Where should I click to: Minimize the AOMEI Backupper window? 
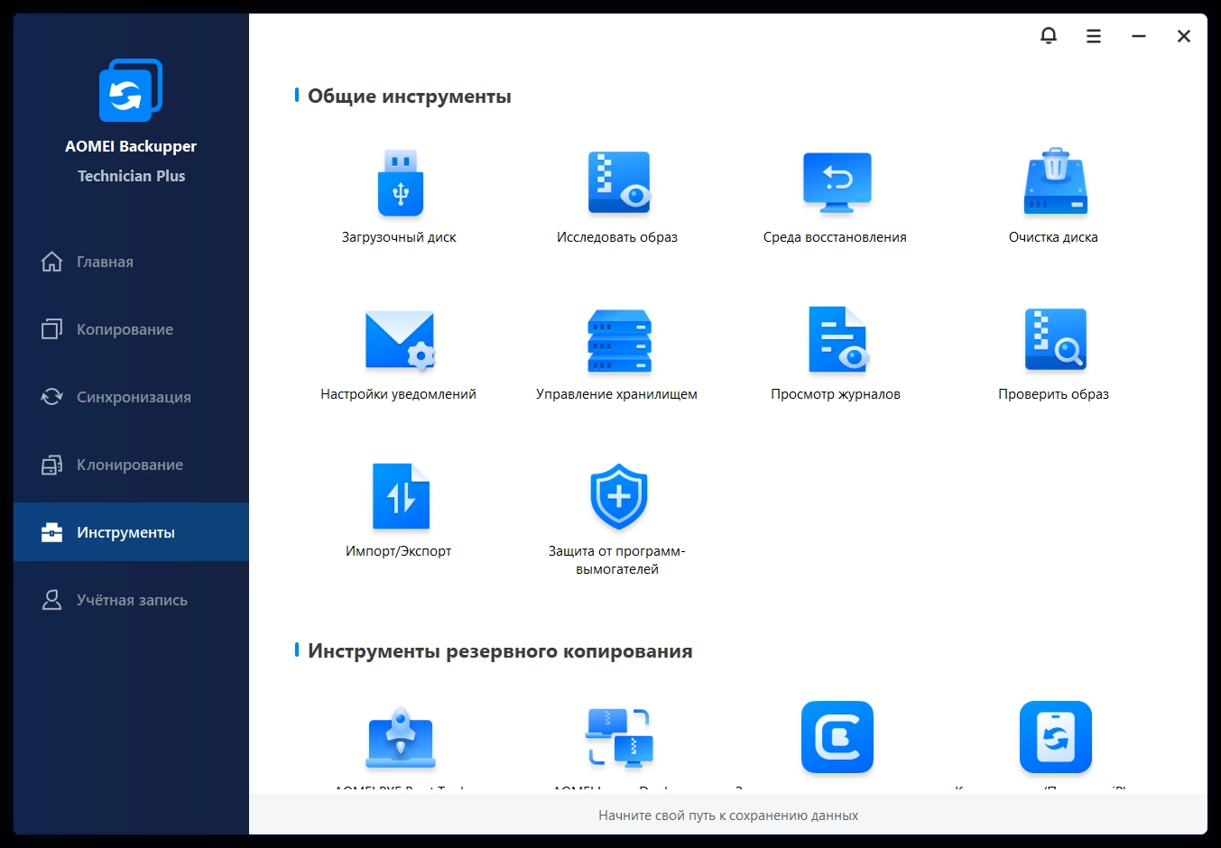pyautogui.click(x=1139, y=36)
